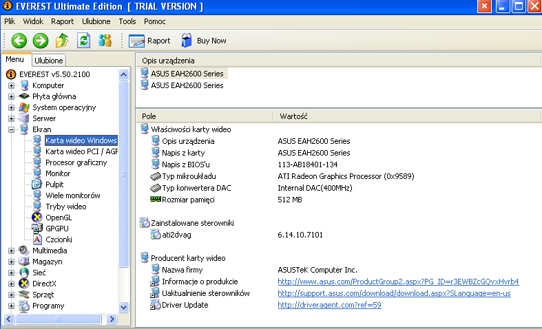Click the up-one-level arrow icon
542x329 pixels.
pyautogui.click(x=62, y=41)
